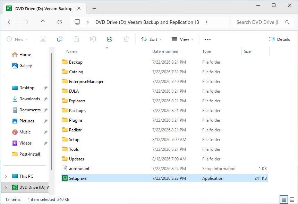Viewport: 298px width, 204px height.
Task: Go forward with the right arrow
Action: point(26,22)
